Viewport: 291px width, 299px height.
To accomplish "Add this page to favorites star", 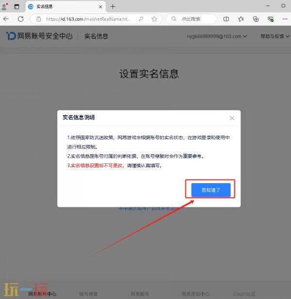I will (x=154, y=19).
